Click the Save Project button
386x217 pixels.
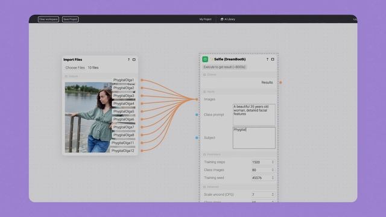pos(71,19)
